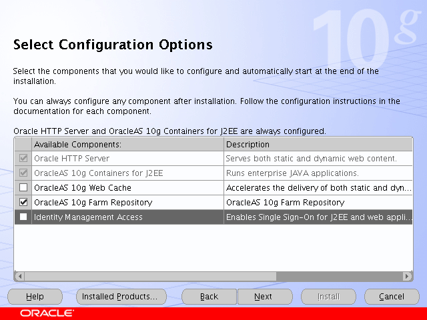Go Back to the previous step
This screenshot has width=427, height=320.
pos(209,296)
